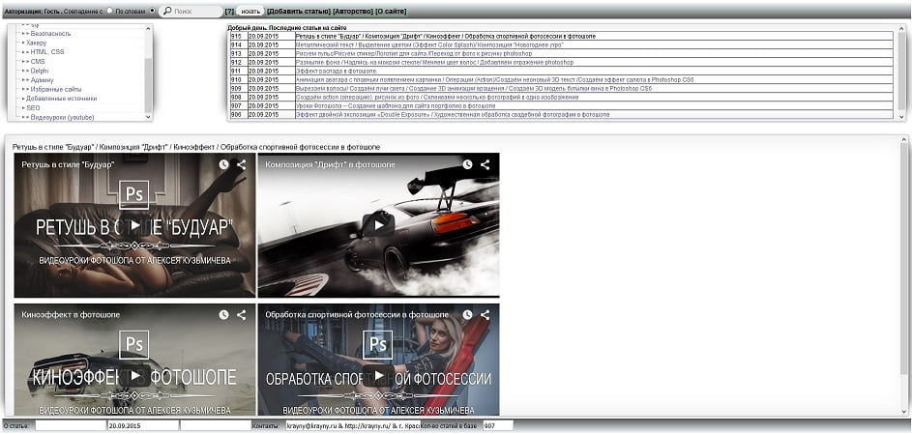Click the share icon on the Дрифт video
This screenshot has height=434, width=912.
[485, 164]
